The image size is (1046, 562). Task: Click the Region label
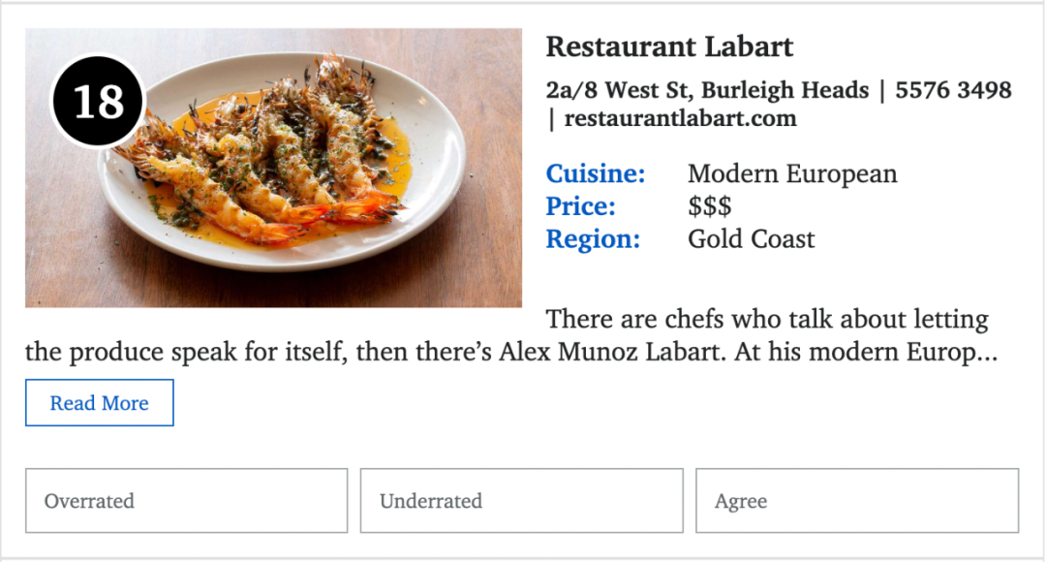coord(593,239)
